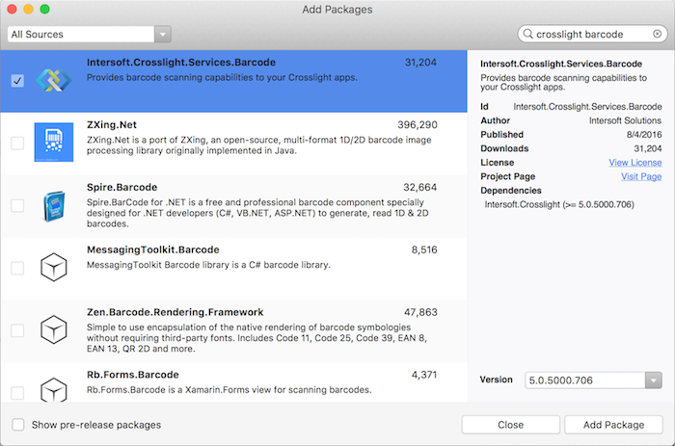Viewport: 675px width, 446px height.
Task: Enable Show pre-release packages
Action: [17, 424]
